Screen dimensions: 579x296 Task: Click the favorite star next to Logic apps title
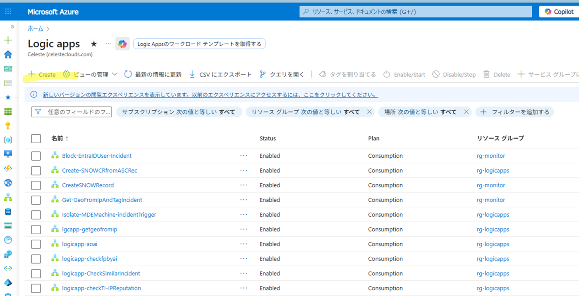pyautogui.click(x=93, y=43)
